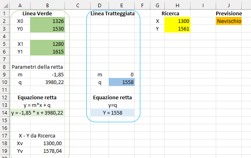The width and height of the screenshot is (251, 158).
Task: Select row 15 header
Action: click(4, 121)
